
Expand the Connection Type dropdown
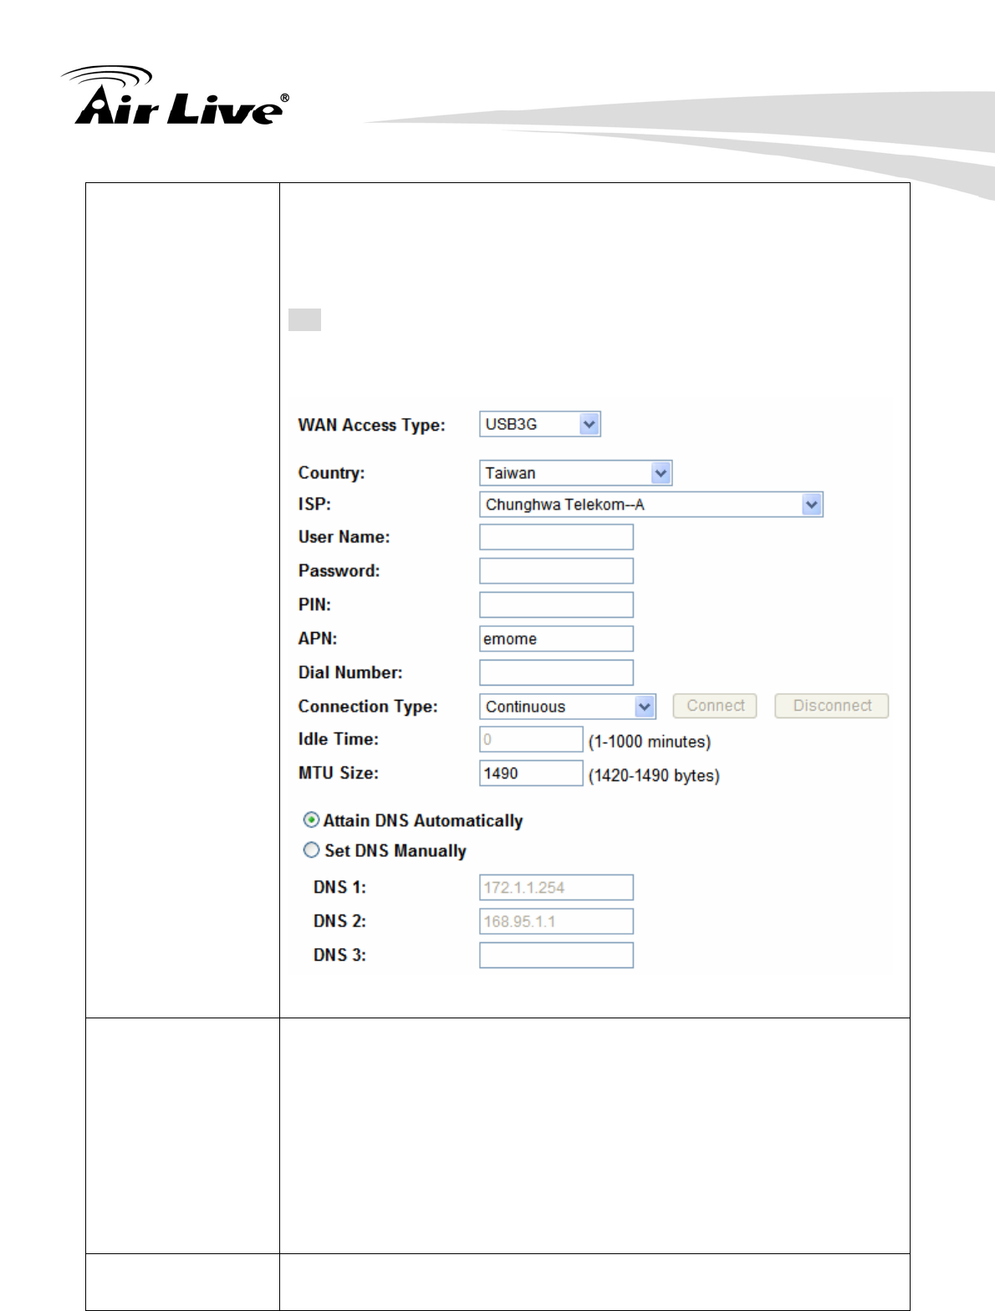click(568, 707)
